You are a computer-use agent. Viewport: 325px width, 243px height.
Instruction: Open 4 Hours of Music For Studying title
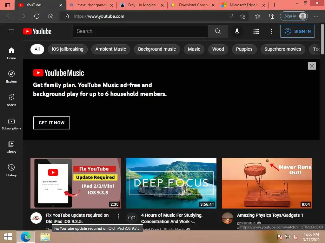click(x=172, y=218)
